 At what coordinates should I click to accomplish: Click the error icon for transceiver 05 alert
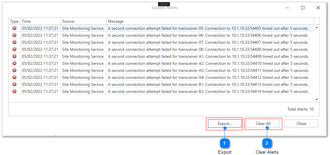[14, 28]
